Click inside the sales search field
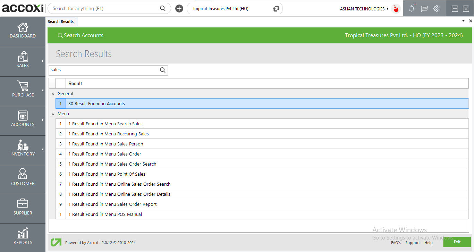The width and height of the screenshot is (474, 252). click(104, 70)
